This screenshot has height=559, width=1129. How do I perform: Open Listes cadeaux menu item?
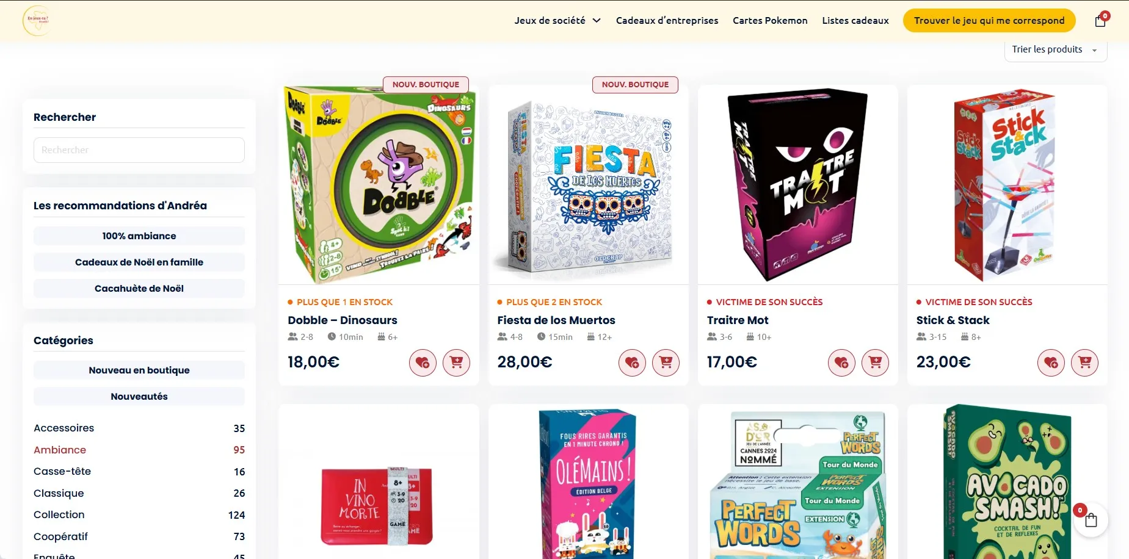[x=855, y=21]
